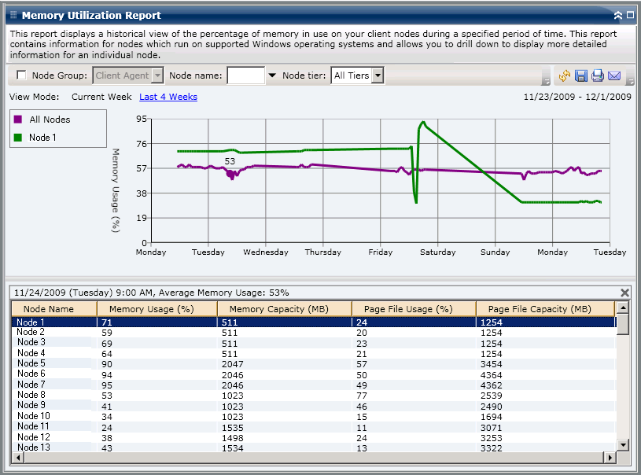The width and height of the screenshot is (641, 475).
Task: Click the print report icon
Action: [598, 76]
